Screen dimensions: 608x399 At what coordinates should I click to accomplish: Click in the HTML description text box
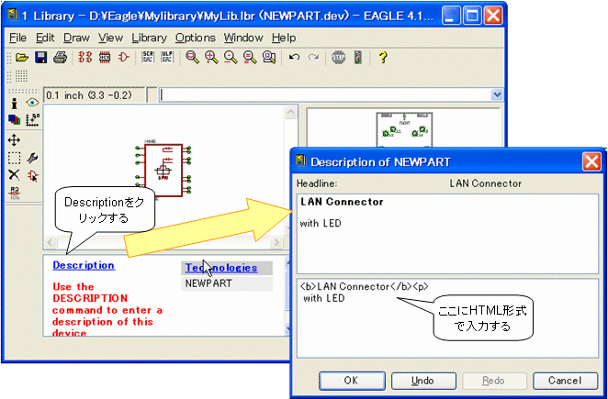pyautogui.click(x=447, y=317)
